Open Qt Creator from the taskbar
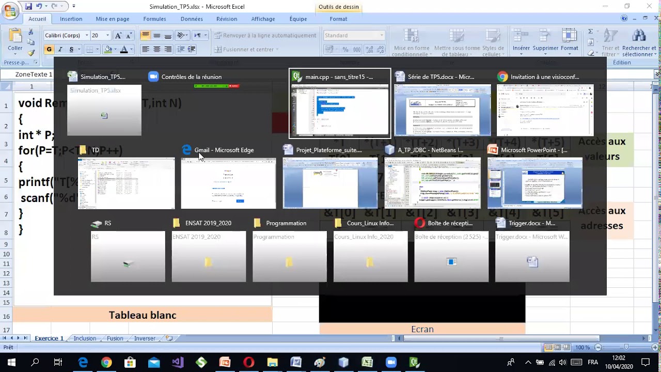 tap(415, 362)
